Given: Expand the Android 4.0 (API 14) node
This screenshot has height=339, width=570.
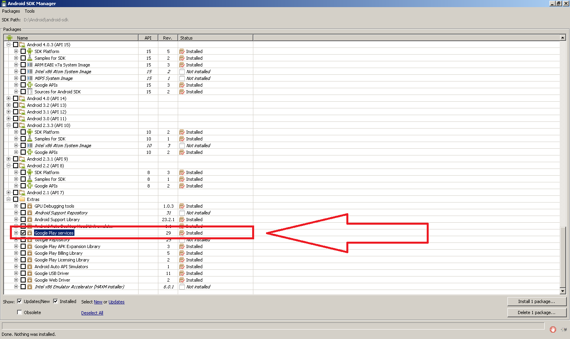Looking at the screenshot, I should [8, 98].
